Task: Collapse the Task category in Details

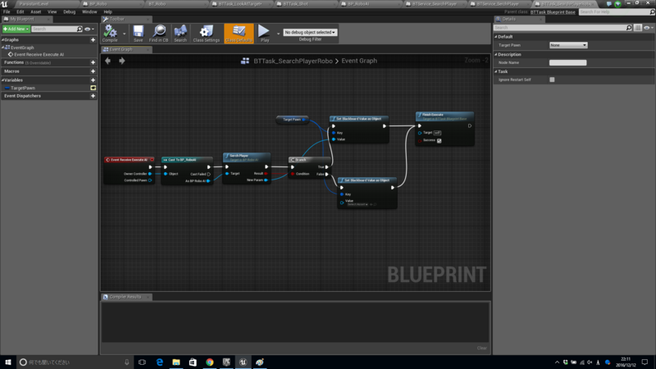Action: pos(496,71)
